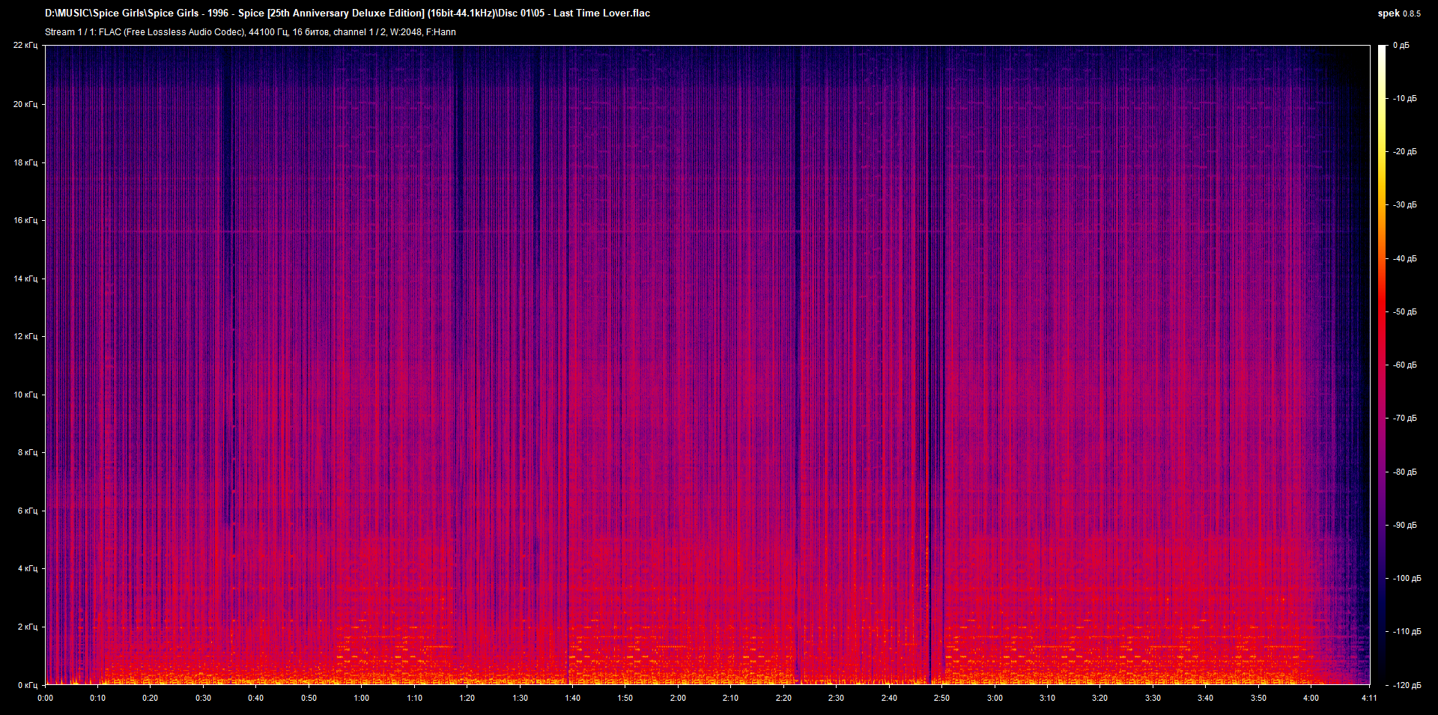1438x715 pixels.
Task: Click the 4:11 end-time label
Action: (x=1371, y=698)
